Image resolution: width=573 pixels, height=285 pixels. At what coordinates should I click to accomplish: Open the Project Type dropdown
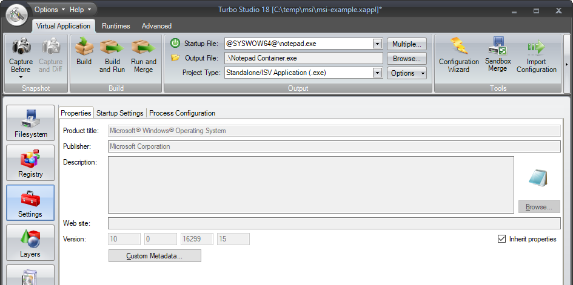pos(377,73)
